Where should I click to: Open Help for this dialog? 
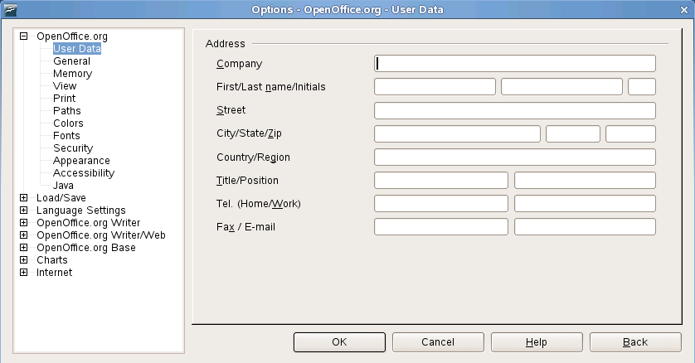(x=536, y=342)
